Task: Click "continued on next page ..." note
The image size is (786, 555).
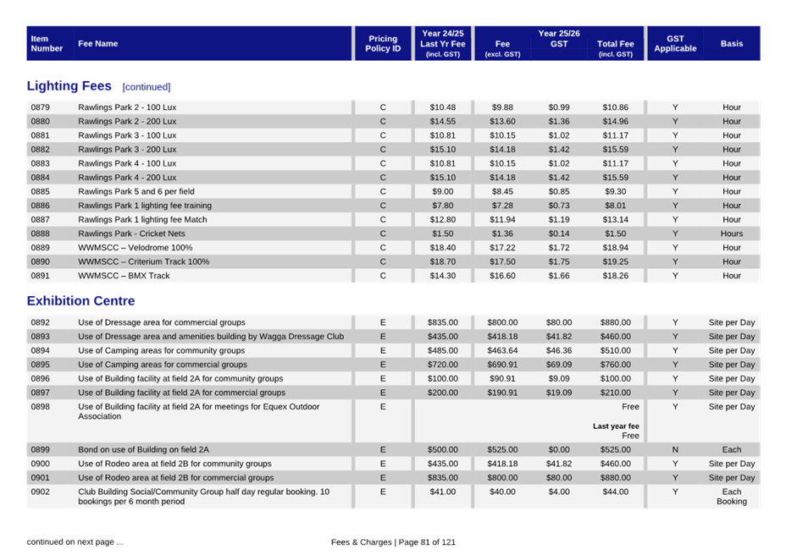Action: [x=75, y=542]
